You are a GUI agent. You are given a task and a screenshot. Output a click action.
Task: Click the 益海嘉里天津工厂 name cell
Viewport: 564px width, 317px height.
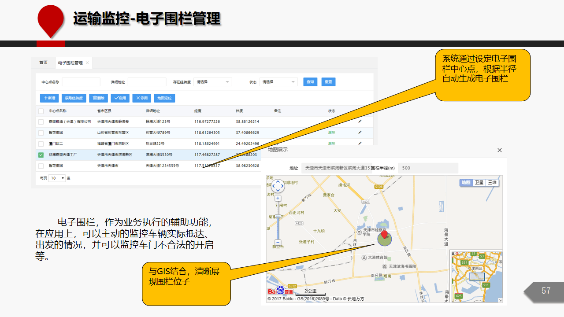click(x=63, y=155)
